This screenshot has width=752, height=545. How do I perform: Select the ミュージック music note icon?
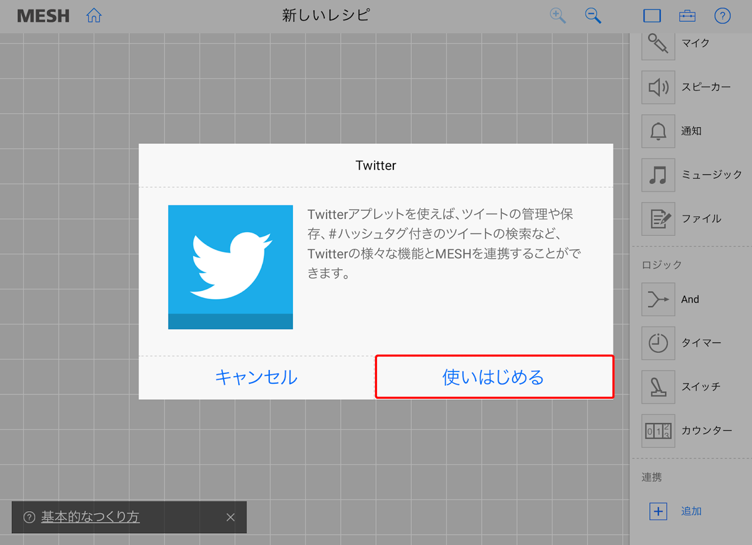tap(658, 175)
